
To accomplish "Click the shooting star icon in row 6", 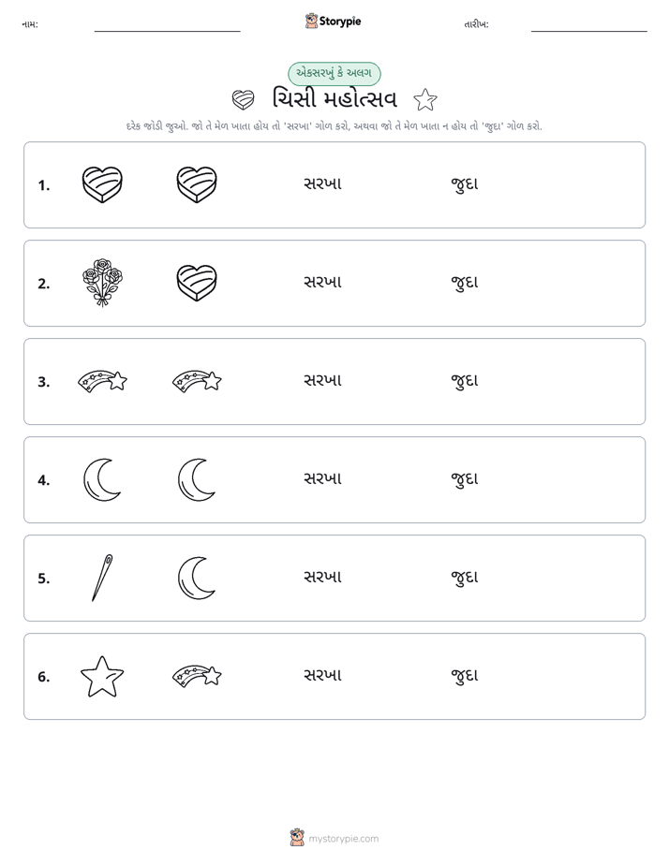I will point(197,676).
